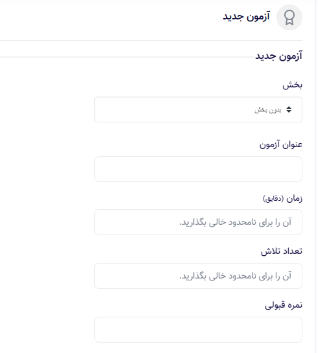Click placeholder text in time field
Screen dimensions: 318x353
point(236,222)
